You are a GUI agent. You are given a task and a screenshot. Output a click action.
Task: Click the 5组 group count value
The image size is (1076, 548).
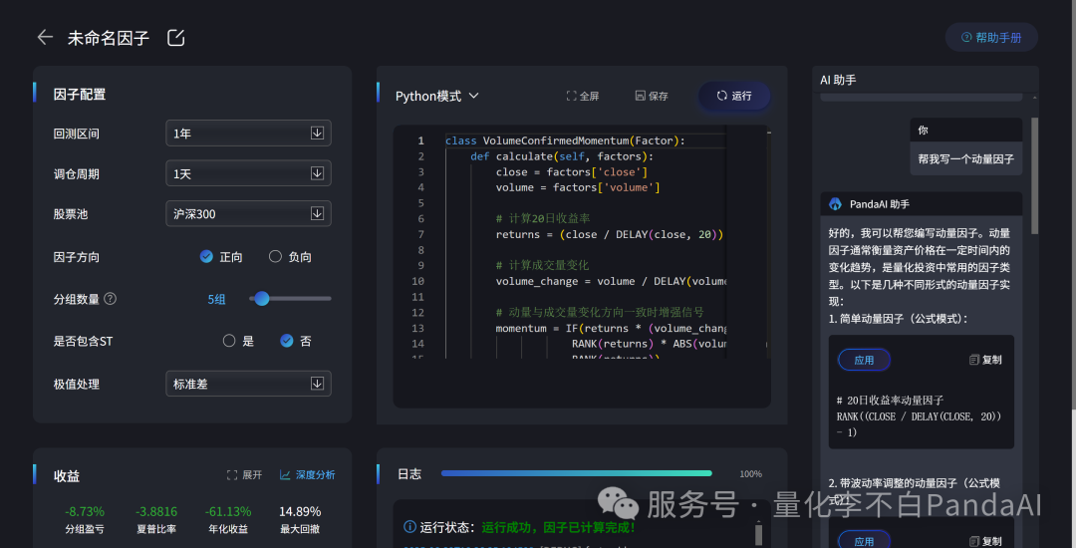(217, 299)
